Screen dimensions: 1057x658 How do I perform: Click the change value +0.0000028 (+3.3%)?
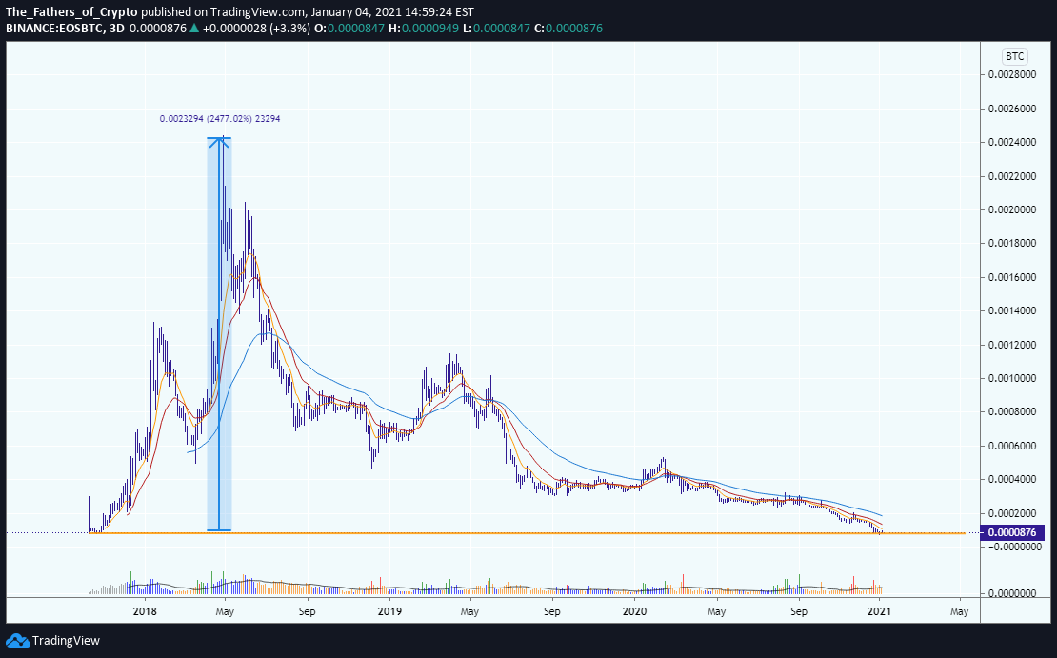click(257, 29)
